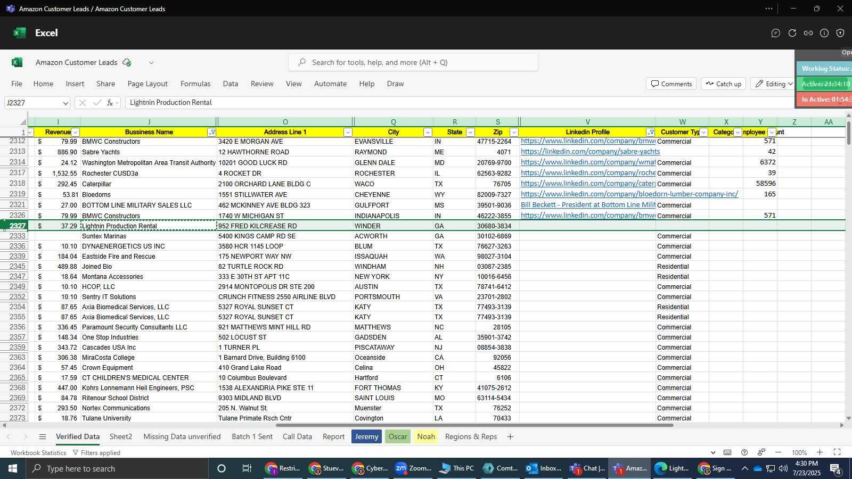852x479 pixels.
Task: Click the feedback icon in status bar
Action: [x=761, y=452]
